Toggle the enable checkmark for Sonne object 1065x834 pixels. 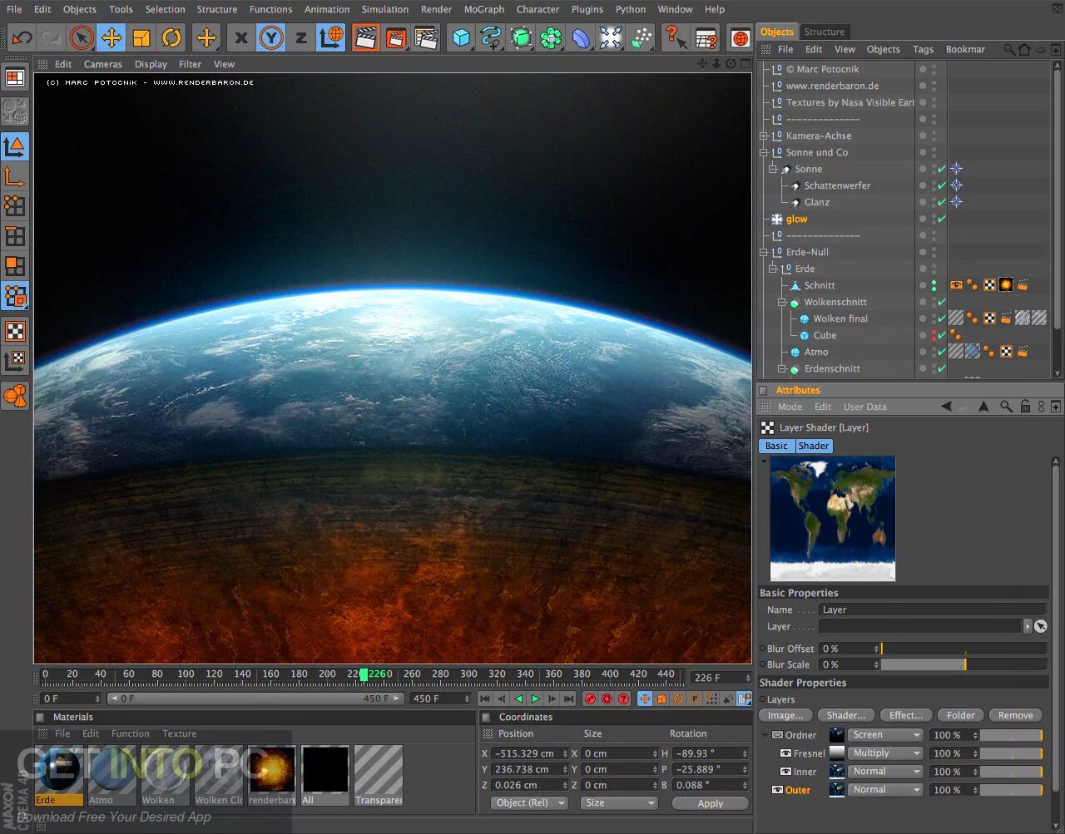point(942,169)
